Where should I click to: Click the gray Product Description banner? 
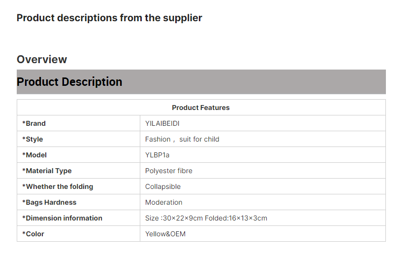coord(201,82)
